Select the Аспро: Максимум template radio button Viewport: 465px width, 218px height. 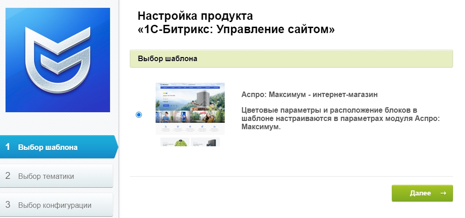click(139, 115)
